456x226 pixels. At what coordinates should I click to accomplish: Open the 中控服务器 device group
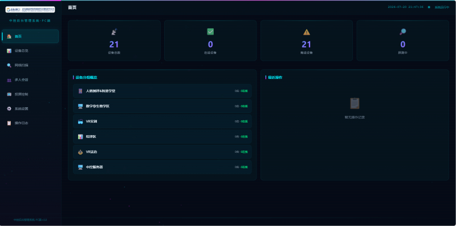162,167
